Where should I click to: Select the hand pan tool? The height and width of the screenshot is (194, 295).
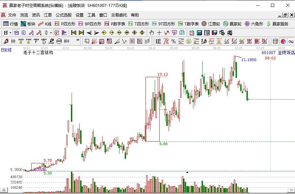[x=151, y=33]
